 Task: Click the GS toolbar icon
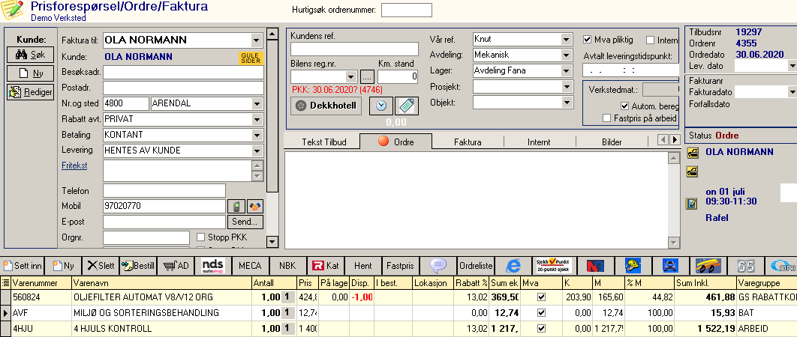click(x=746, y=265)
